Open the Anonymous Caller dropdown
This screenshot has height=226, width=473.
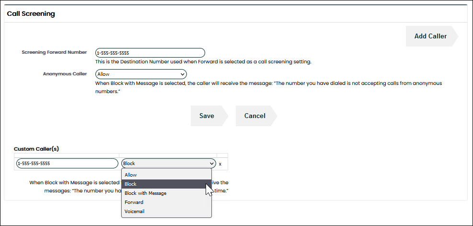point(141,74)
